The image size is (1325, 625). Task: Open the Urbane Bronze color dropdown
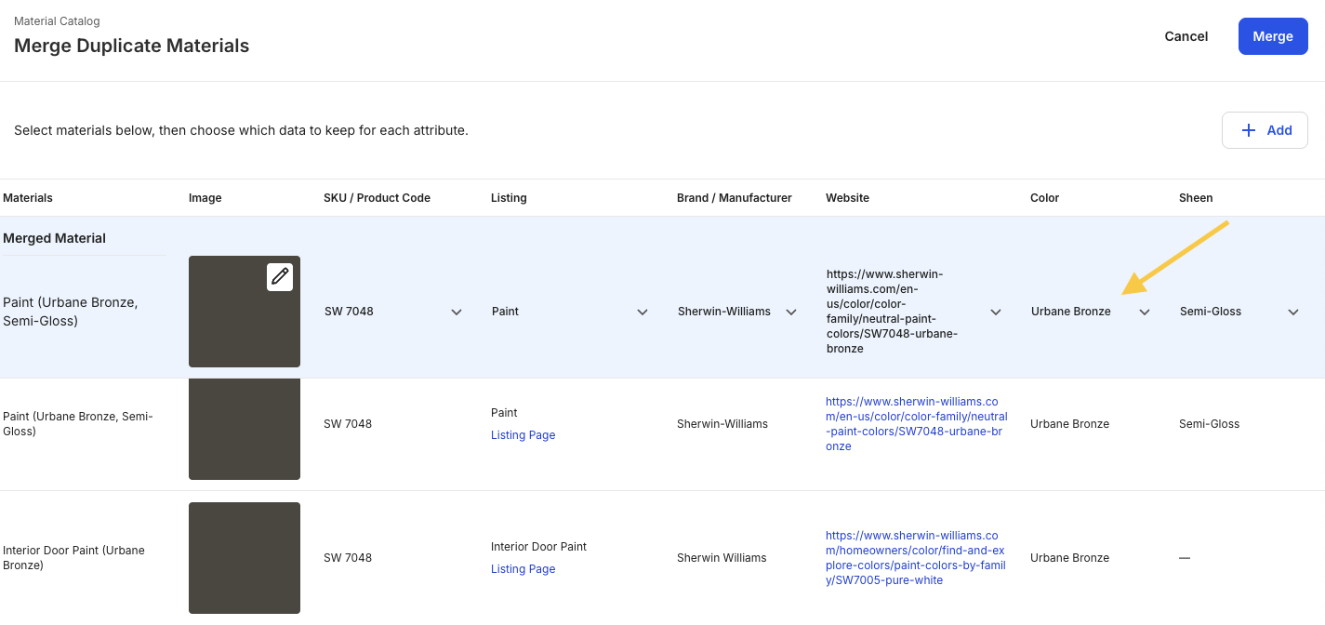[1091, 312]
